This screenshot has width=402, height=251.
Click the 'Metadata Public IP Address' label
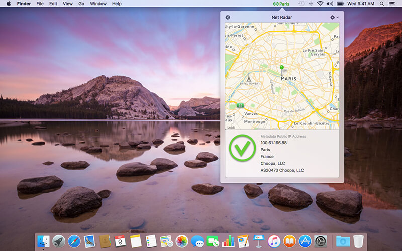pos(283,136)
